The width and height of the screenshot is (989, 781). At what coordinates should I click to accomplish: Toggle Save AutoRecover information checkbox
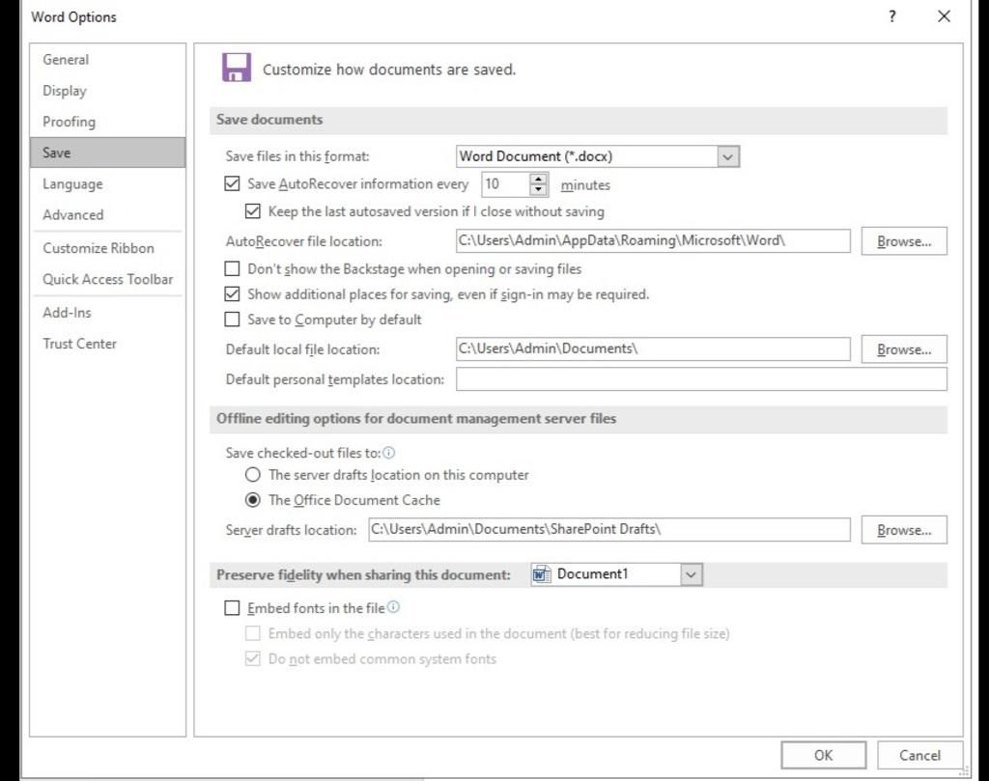click(x=232, y=183)
